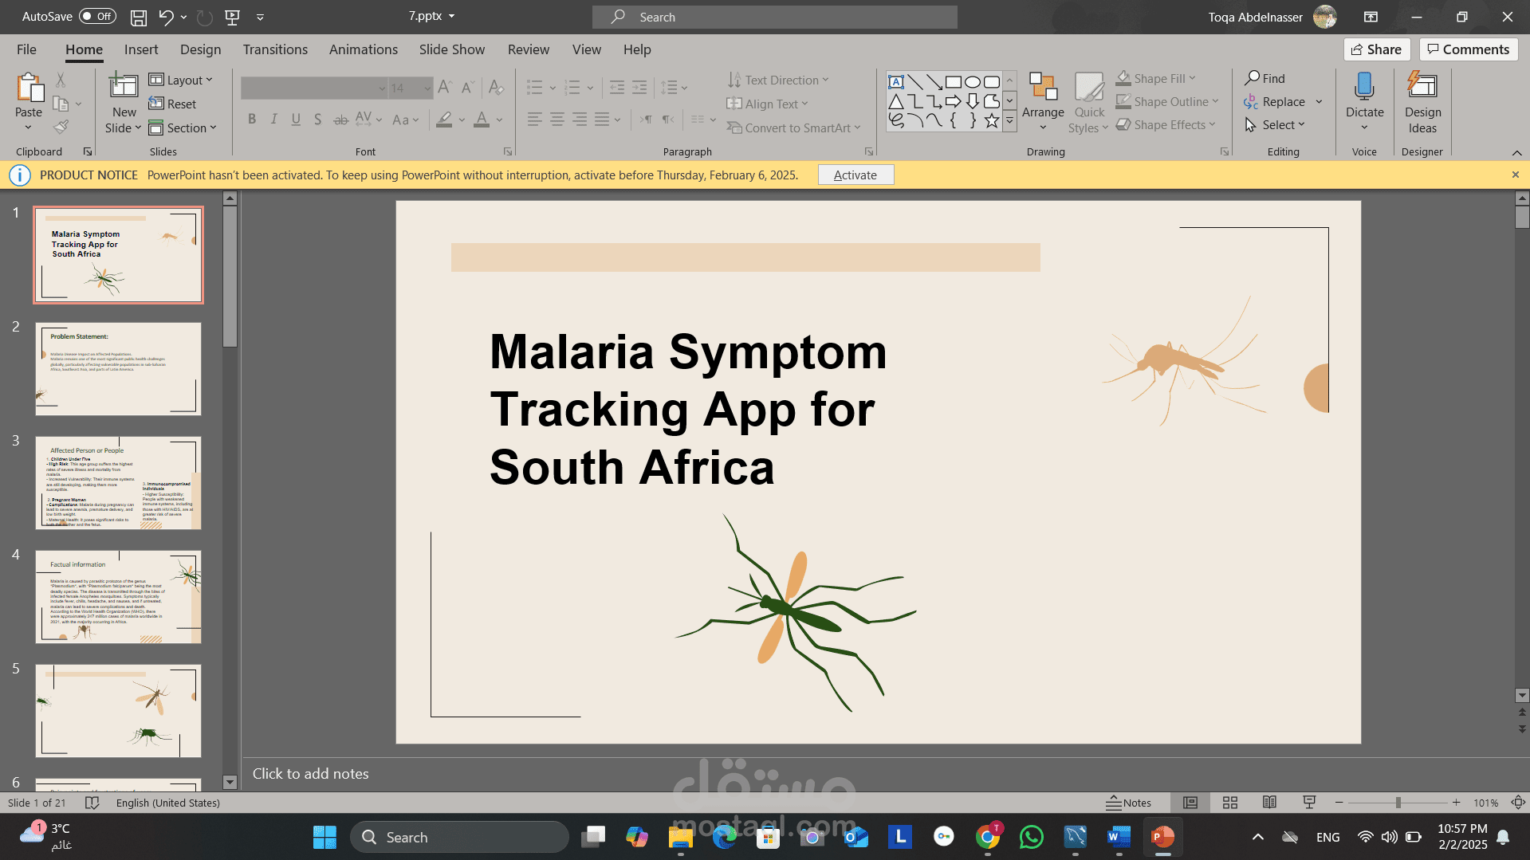Click the Increase Font Size icon
This screenshot has width=1530, height=860.
click(445, 87)
